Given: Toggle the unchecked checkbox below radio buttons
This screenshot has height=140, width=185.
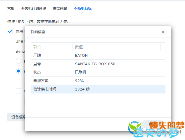Looking at the screenshot, I should pos(18,91).
